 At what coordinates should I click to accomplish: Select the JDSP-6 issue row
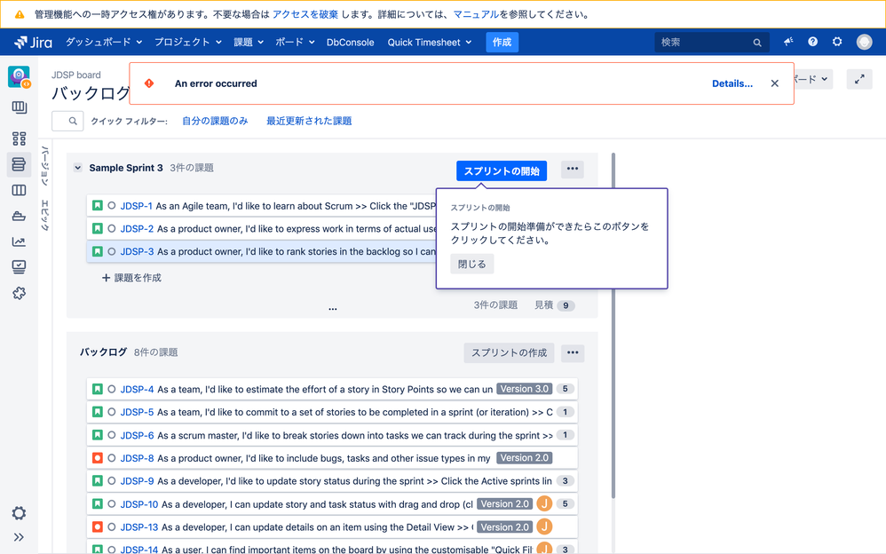(332, 435)
